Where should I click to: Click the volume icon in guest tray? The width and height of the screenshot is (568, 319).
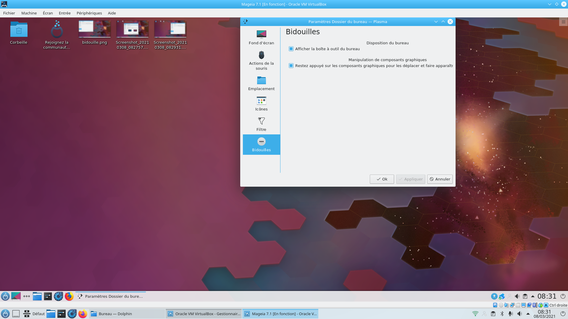[x=517, y=296]
